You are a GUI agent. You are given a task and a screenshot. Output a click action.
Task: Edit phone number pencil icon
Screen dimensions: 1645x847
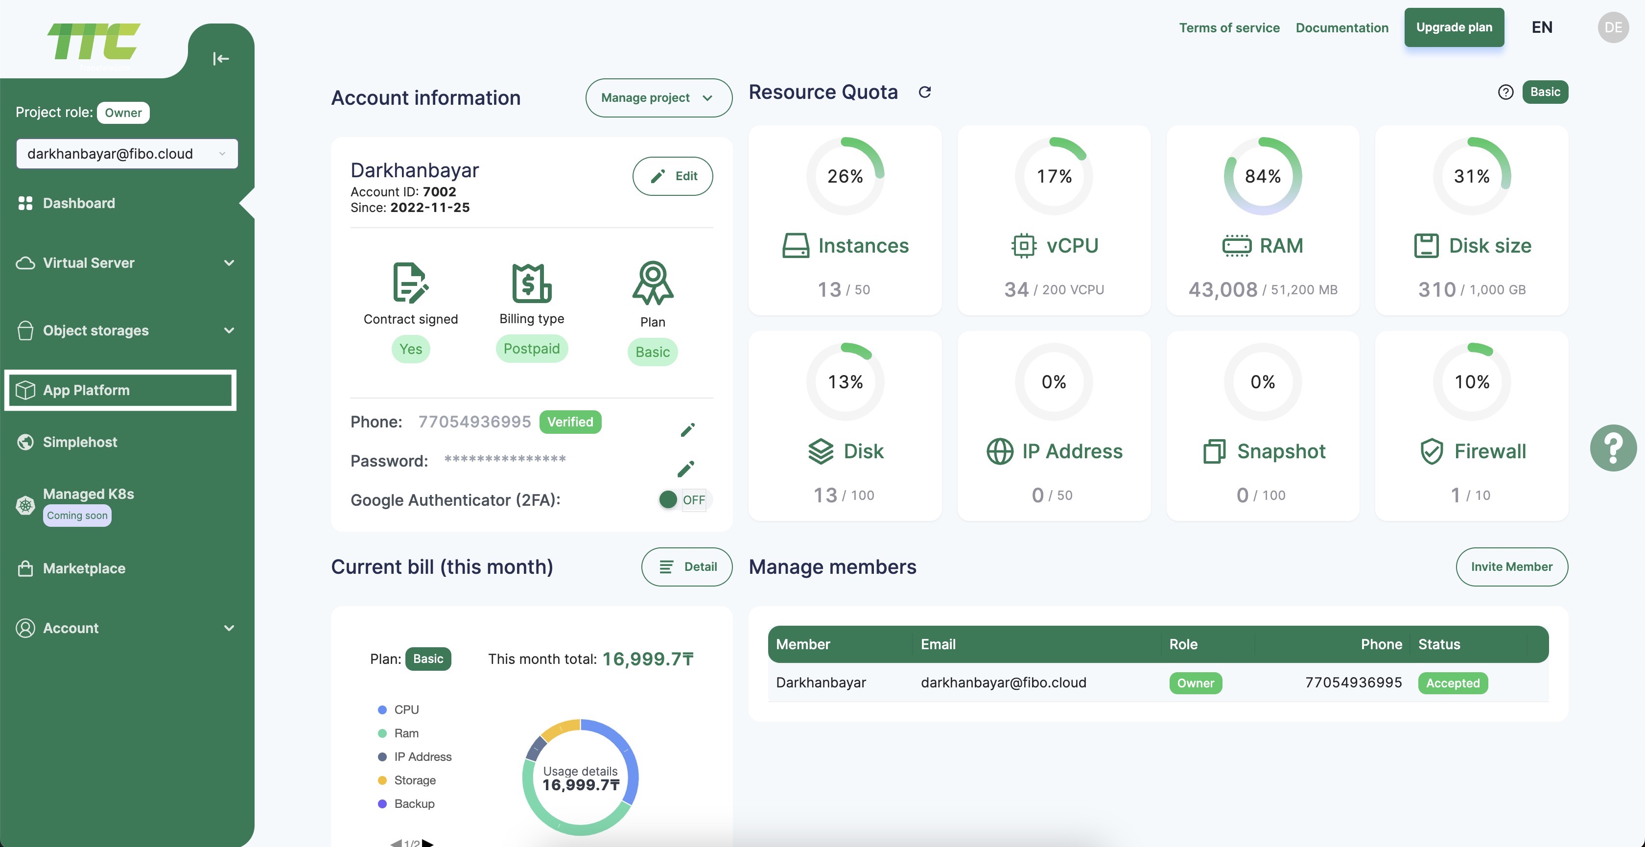point(687,430)
